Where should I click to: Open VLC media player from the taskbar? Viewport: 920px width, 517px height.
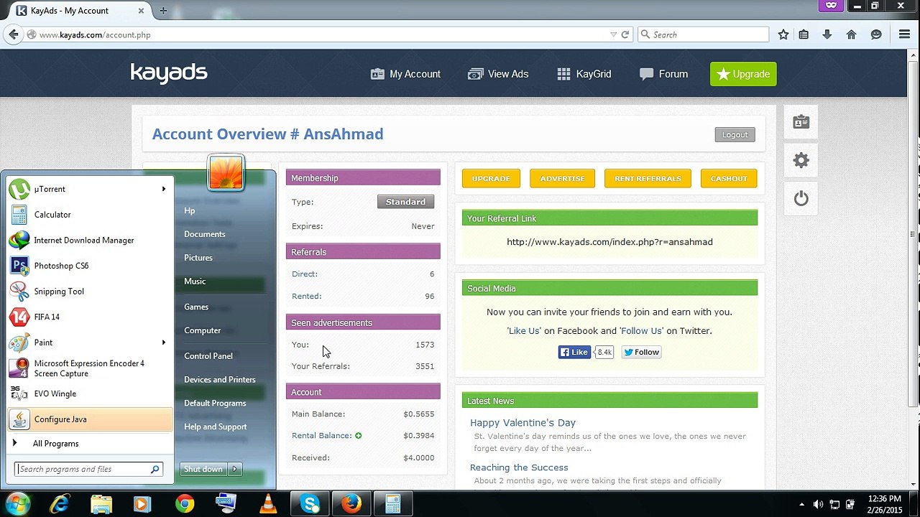(x=268, y=505)
